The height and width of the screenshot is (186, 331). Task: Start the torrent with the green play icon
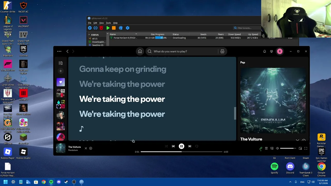tap(108, 28)
